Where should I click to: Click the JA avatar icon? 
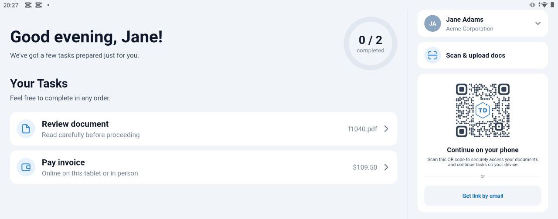tap(432, 24)
